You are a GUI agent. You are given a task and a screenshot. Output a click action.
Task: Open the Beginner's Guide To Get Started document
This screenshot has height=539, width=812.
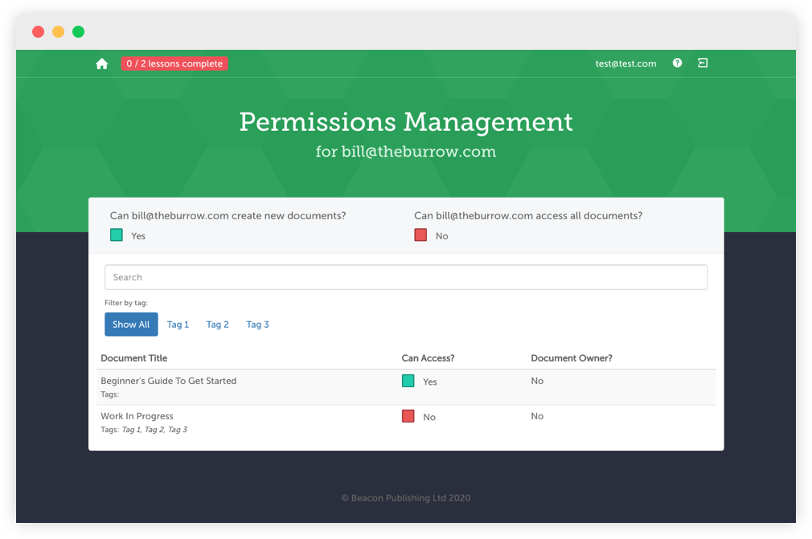tap(169, 381)
